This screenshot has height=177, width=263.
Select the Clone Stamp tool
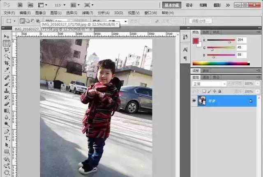coord(7,91)
